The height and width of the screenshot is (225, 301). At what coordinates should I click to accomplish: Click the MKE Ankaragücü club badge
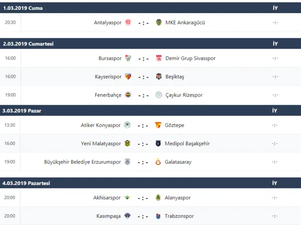tap(158, 22)
